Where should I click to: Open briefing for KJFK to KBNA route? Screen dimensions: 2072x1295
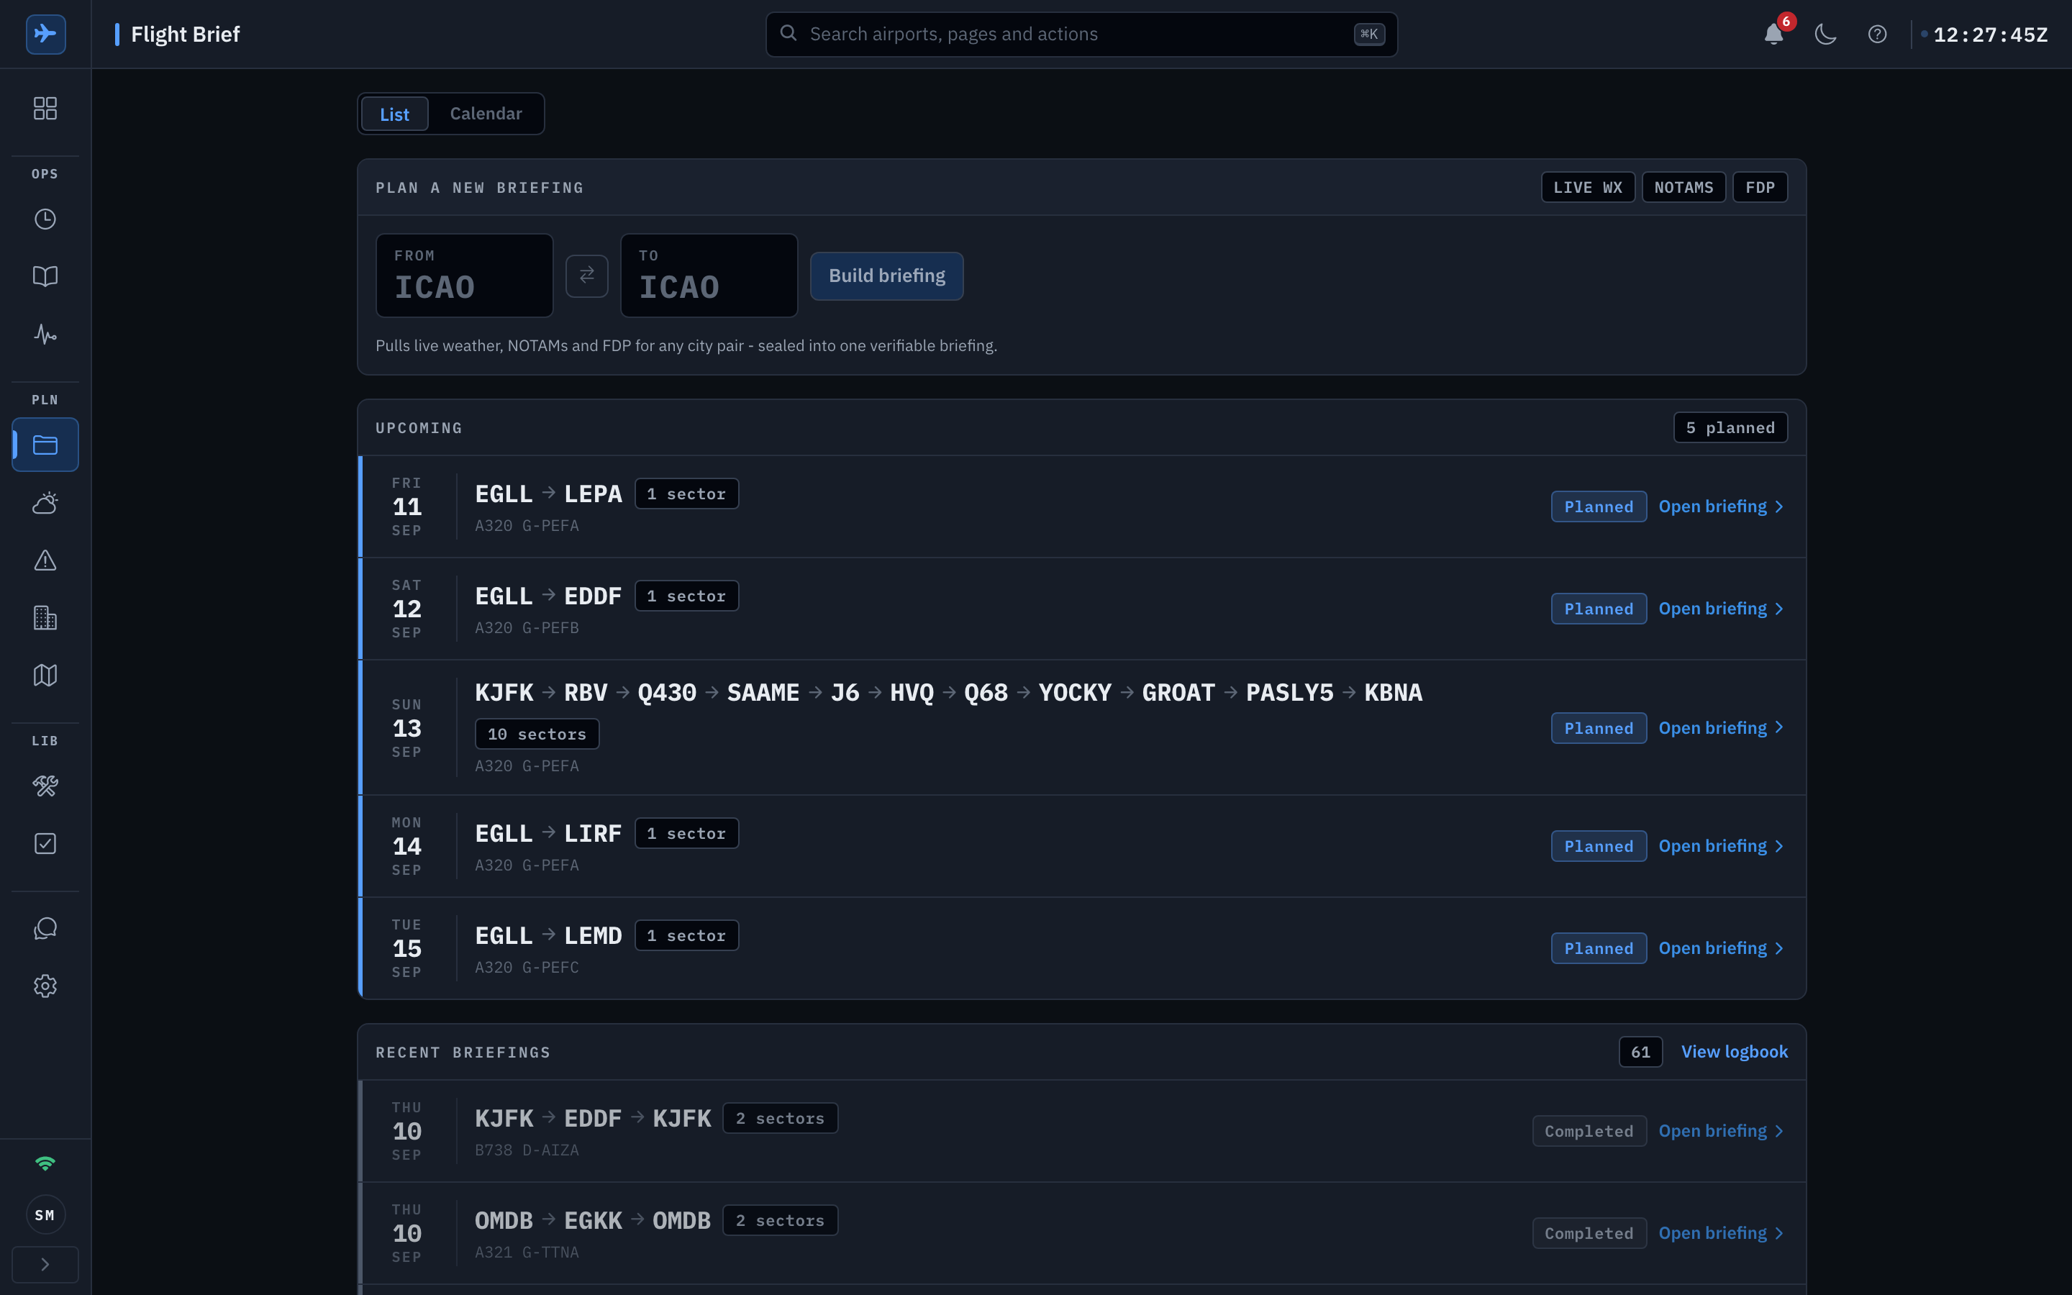tap(1721, 727)
